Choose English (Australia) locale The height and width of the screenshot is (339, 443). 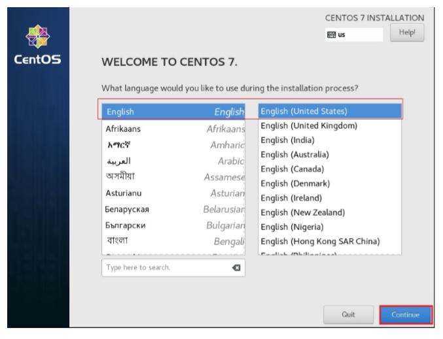pos(330,155)
